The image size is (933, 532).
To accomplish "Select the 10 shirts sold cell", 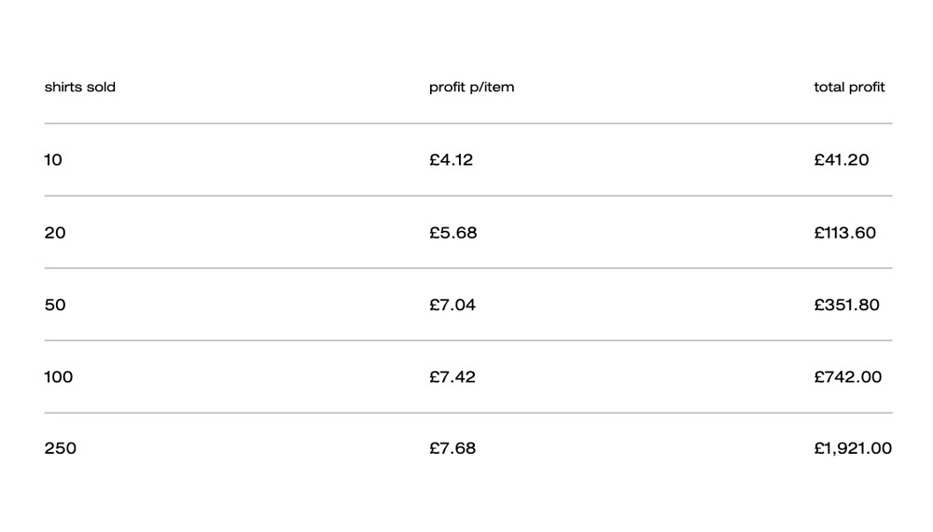I will (x=53, y=160).
